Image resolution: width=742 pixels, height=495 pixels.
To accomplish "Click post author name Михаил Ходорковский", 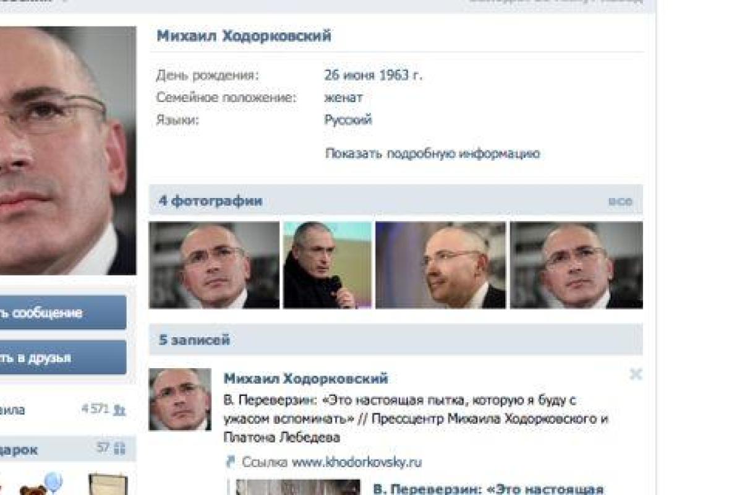I will coord(306,378).
